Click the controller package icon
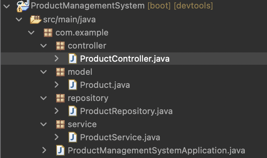This screenshot has width=267, height=158. 60,46
